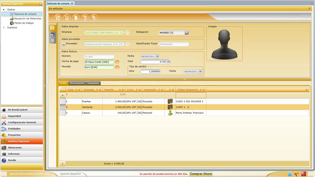
Task: Click the sigma summary icon in grid footer
Action: coord(62,163)
